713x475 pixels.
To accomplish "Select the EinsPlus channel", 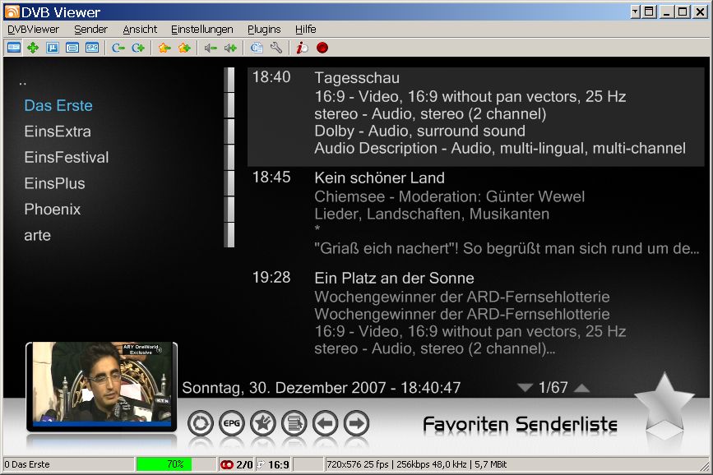I will pyautogui.click(x=54, y=183).
